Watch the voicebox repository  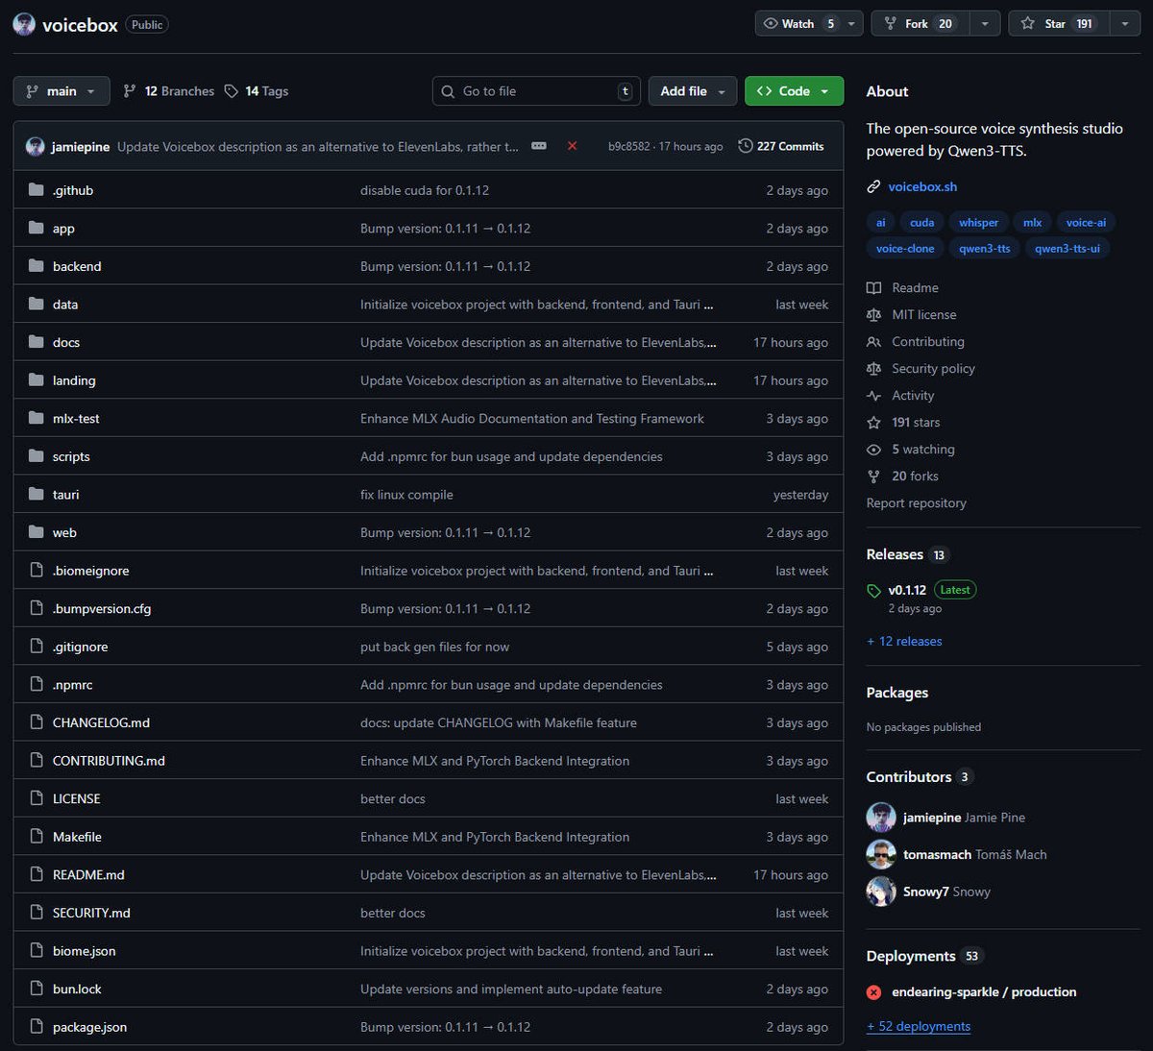click(x=798, y=23)
